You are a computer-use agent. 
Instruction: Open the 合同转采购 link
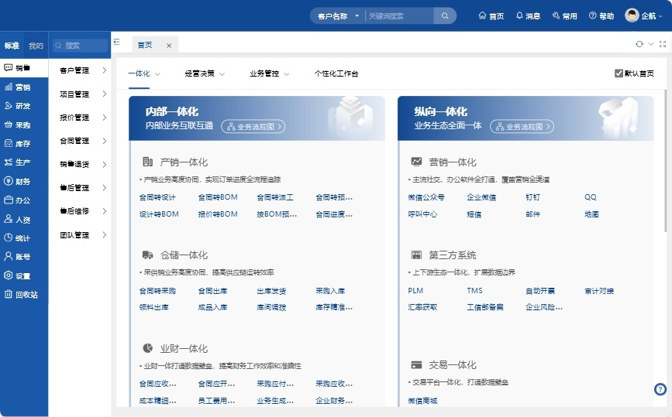tap(157, 291)
